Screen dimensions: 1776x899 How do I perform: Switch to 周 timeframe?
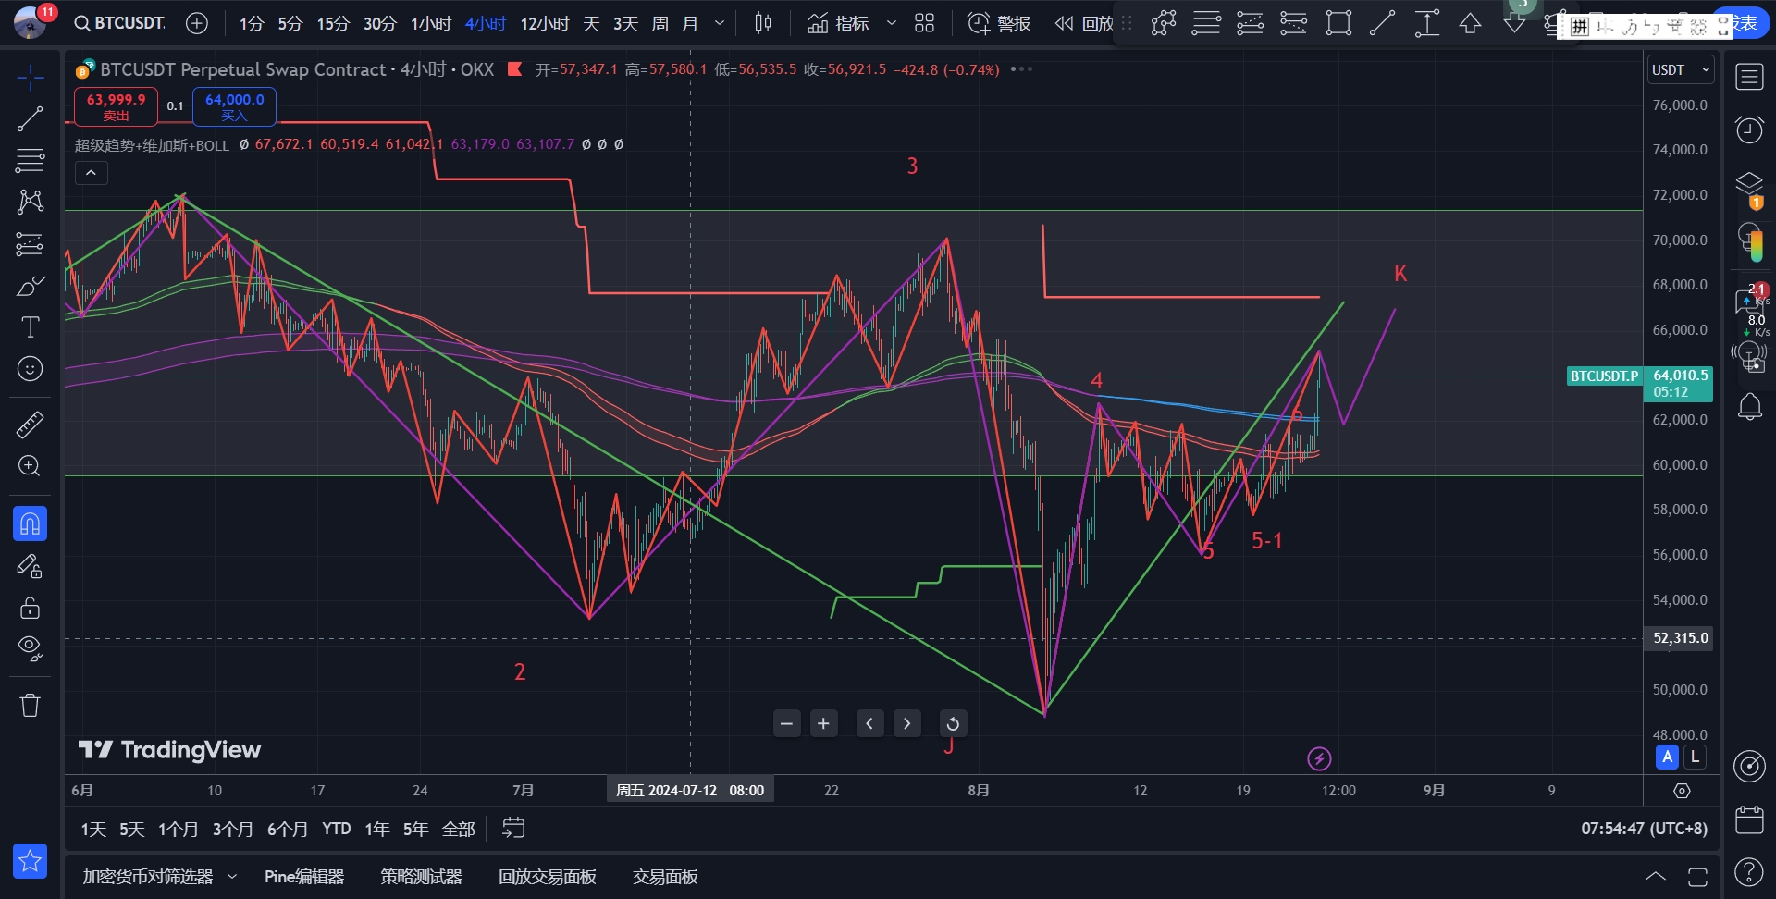pyautogui.click(x=660, y=23)
